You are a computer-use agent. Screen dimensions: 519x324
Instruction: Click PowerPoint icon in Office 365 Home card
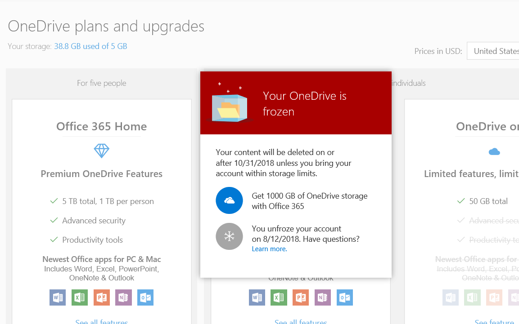102,297
